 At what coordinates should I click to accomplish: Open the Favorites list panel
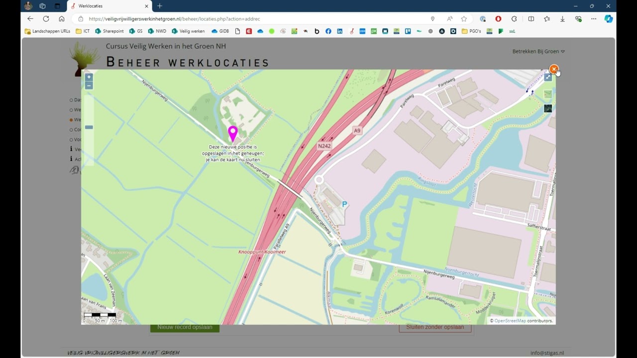click(x=547, y=19)
